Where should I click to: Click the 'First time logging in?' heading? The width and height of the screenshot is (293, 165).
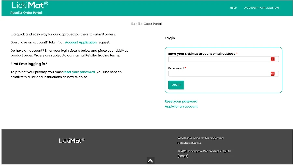(29, 64)
